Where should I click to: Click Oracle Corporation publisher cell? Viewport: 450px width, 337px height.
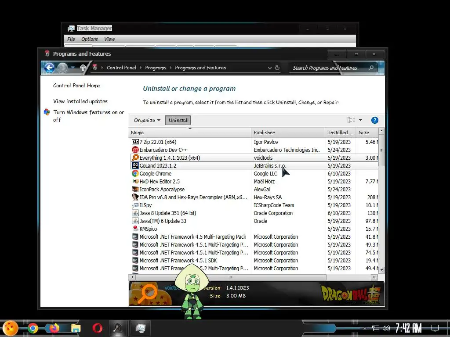[273, 213]
